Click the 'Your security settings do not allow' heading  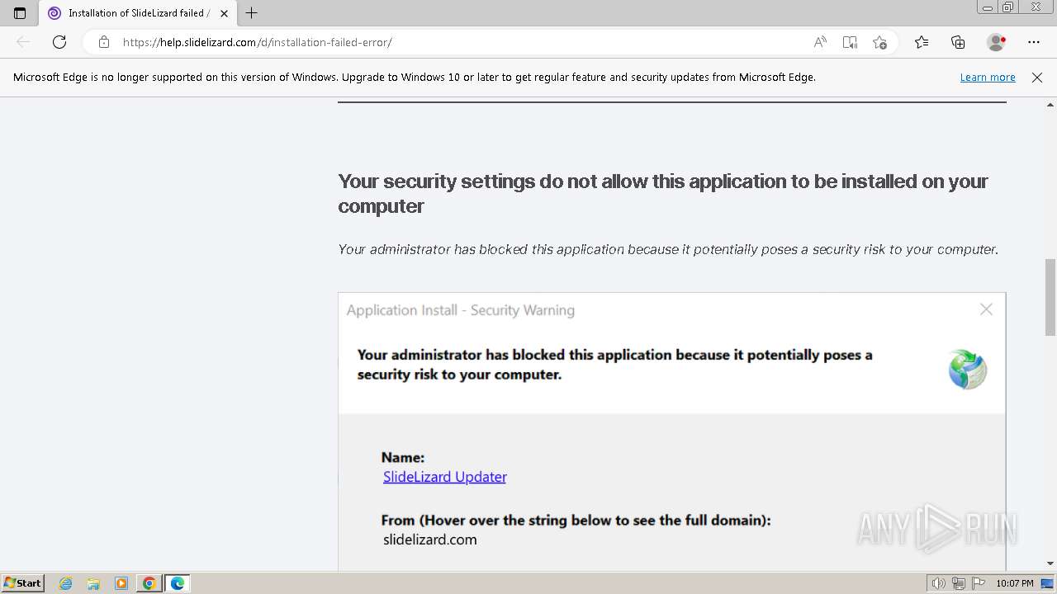pos(663,193)
